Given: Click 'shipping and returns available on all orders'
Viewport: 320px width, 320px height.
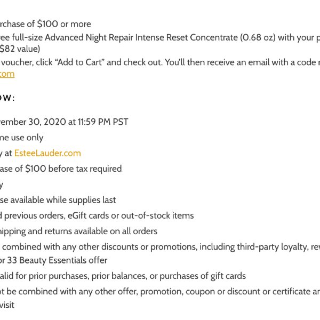Looking at the screenshot, I should (78, 231).
